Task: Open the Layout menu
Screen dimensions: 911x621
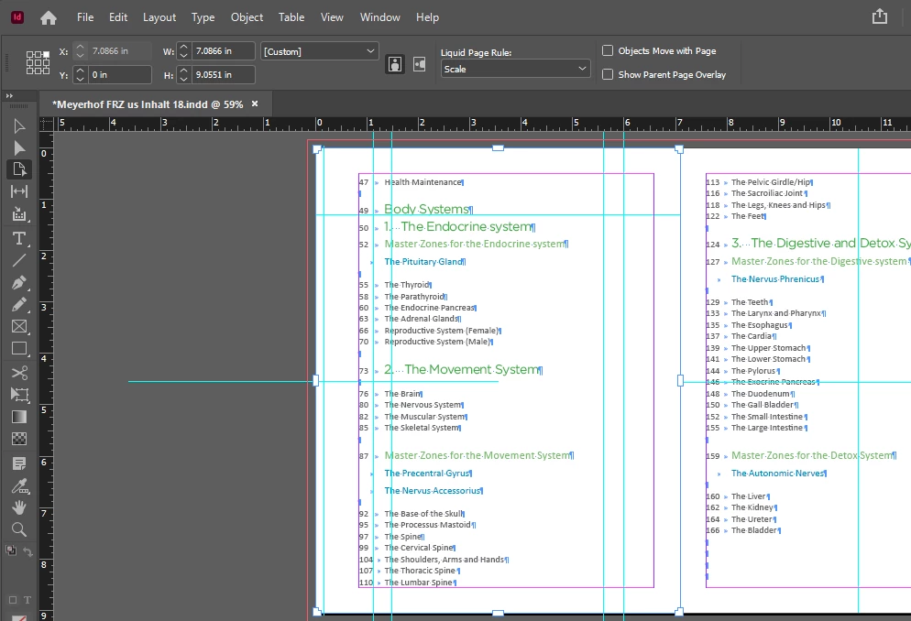Action: (159, 17)
